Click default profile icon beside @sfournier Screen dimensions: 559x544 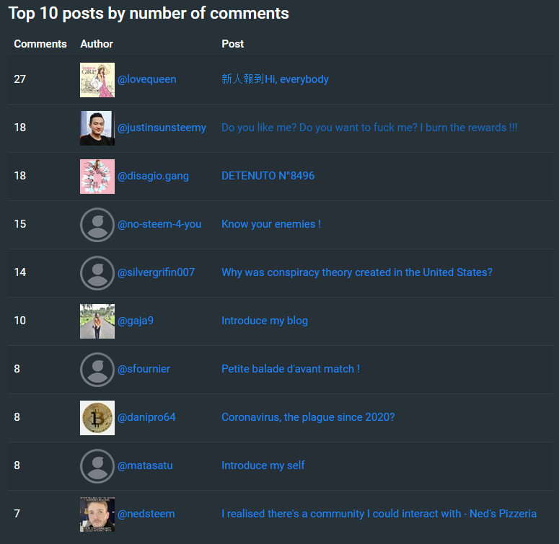(x=97, y=369)
